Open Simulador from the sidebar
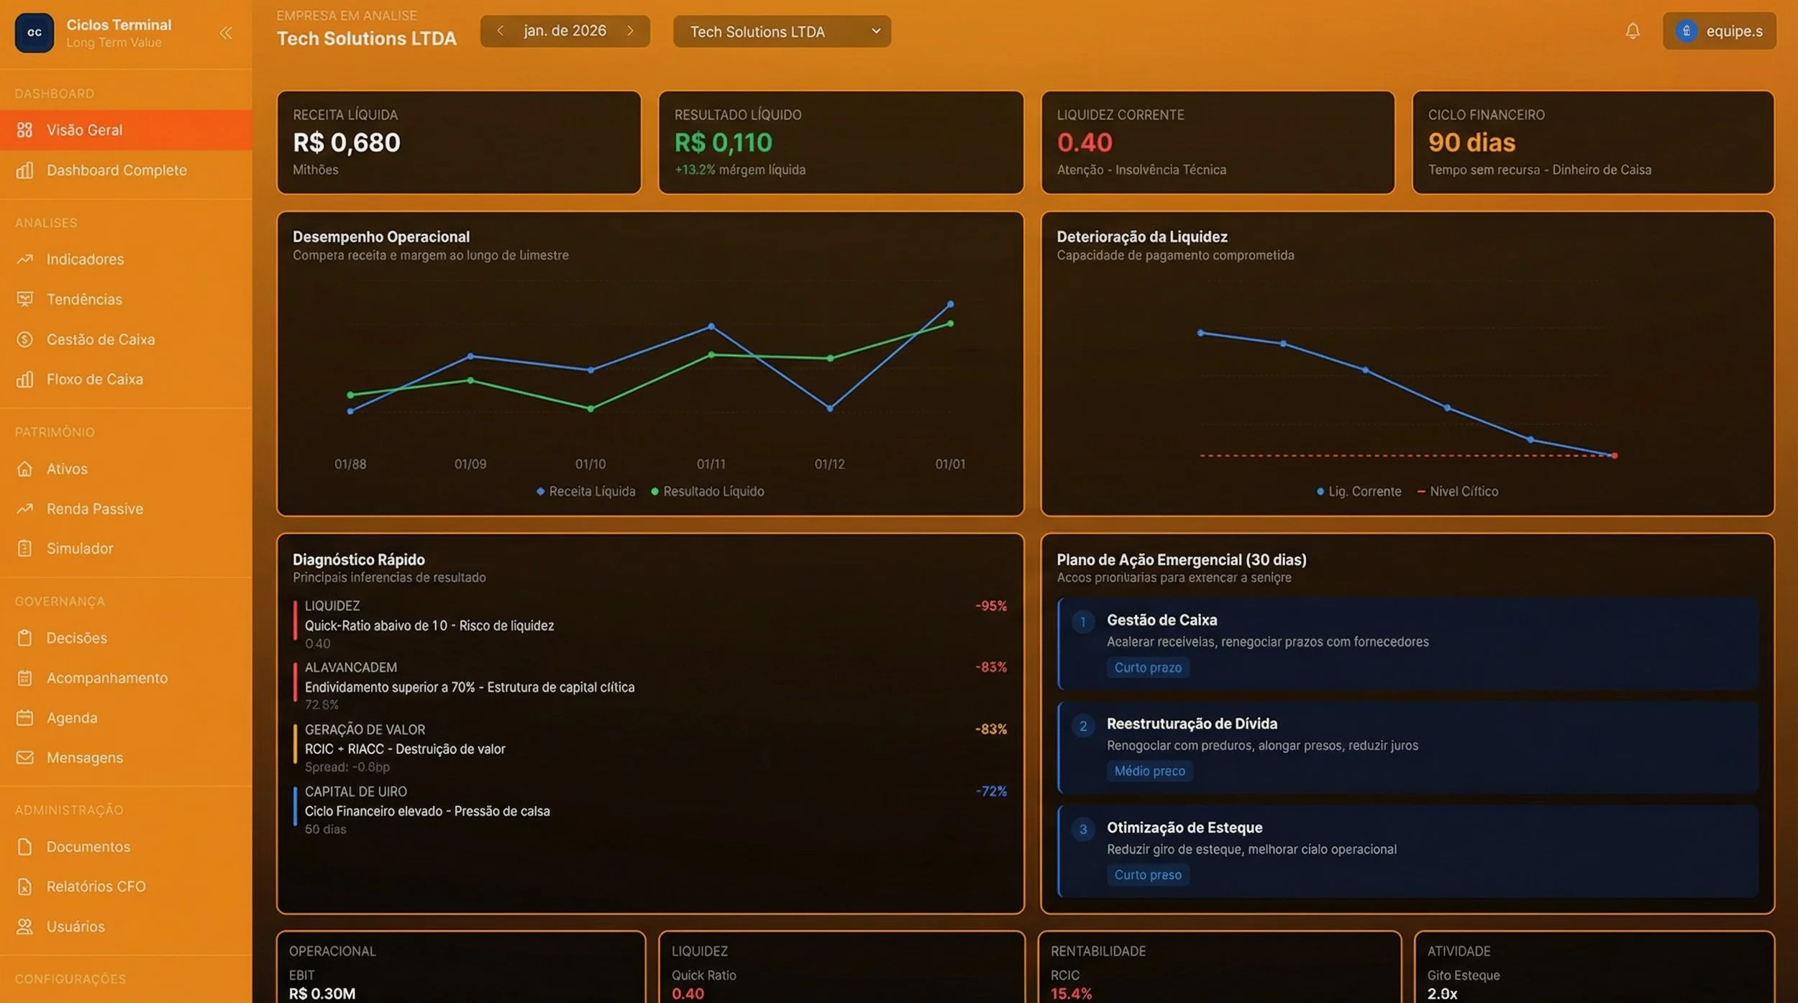Screen dimensions: 1798x1003 pos(79,549)
